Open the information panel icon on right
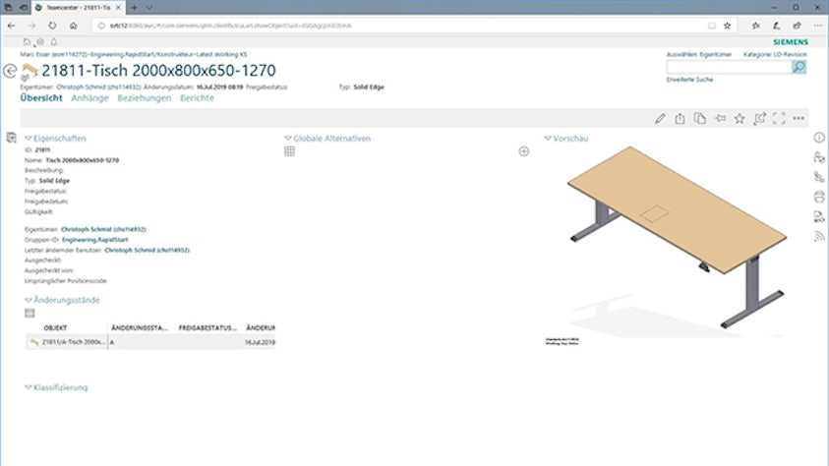This screenshot has width=829, height=466. [819, 138]
